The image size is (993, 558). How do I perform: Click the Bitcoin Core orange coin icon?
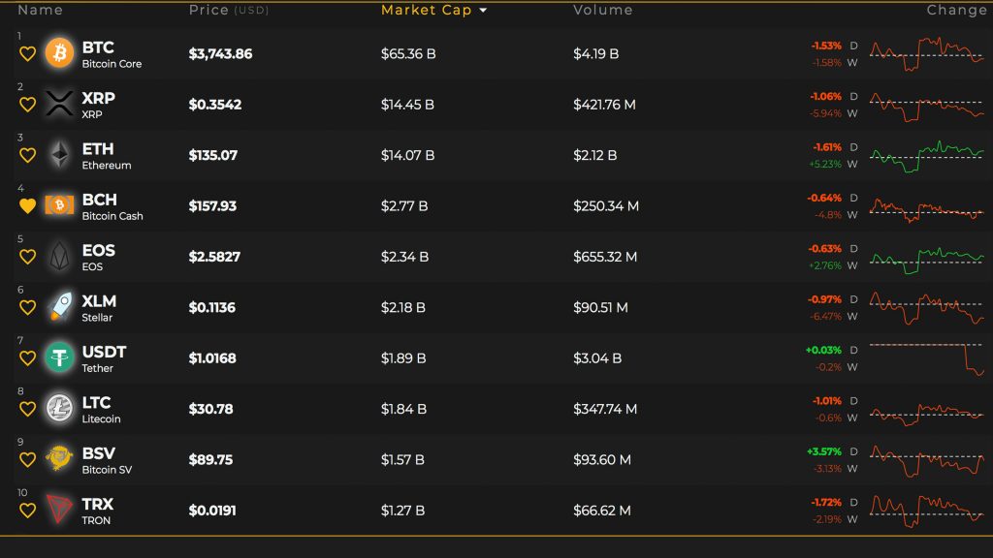tap(59, 53)
